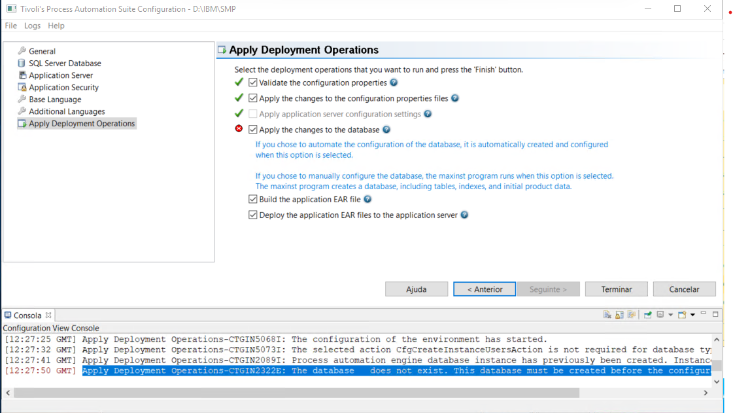
Task: Click the green checkmark beside configuration properties files
Action: pyautogui.click(x=239, y=98)
